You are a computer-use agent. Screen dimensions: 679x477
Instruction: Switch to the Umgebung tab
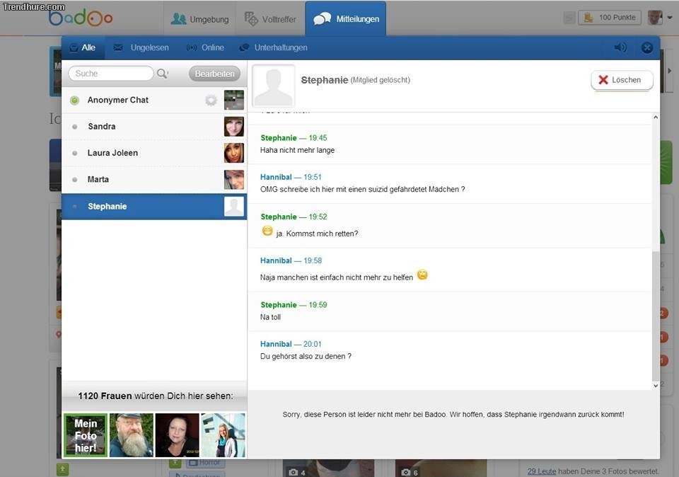click(x=200, y=19)
